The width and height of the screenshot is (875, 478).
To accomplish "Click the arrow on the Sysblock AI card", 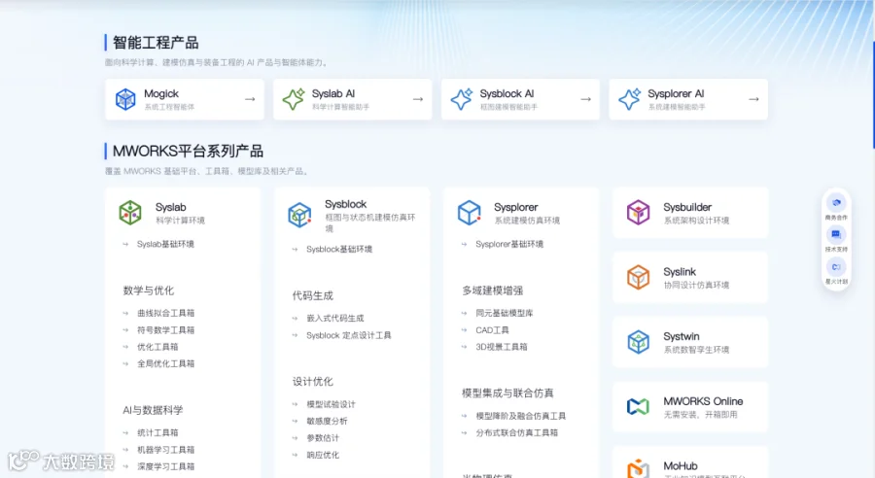I will pyautogui.click(x=586, y=99).
